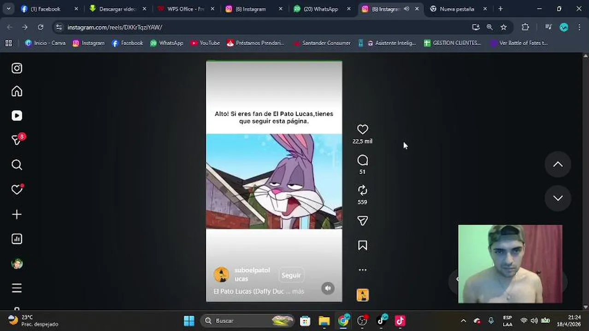Screen dimensions: 589x331
Task: Open Chrome three-dot menu
Action: 579,27
